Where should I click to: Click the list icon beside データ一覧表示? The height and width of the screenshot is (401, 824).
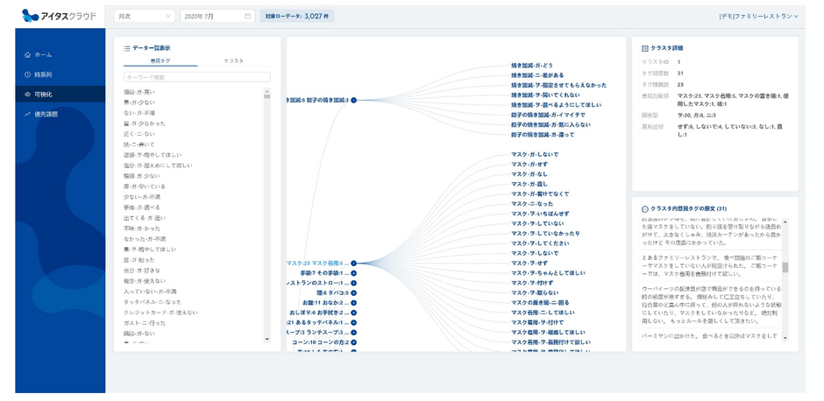pyautogui.click(x=127, y=47)
